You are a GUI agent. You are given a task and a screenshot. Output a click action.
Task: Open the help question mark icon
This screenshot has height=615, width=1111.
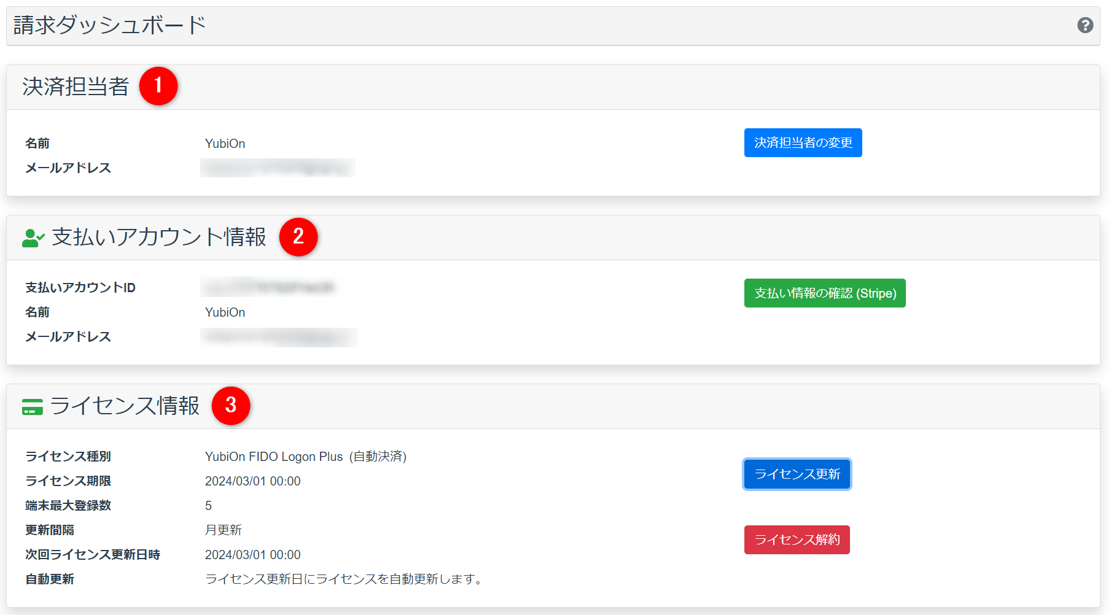(x=1085, y=25)
